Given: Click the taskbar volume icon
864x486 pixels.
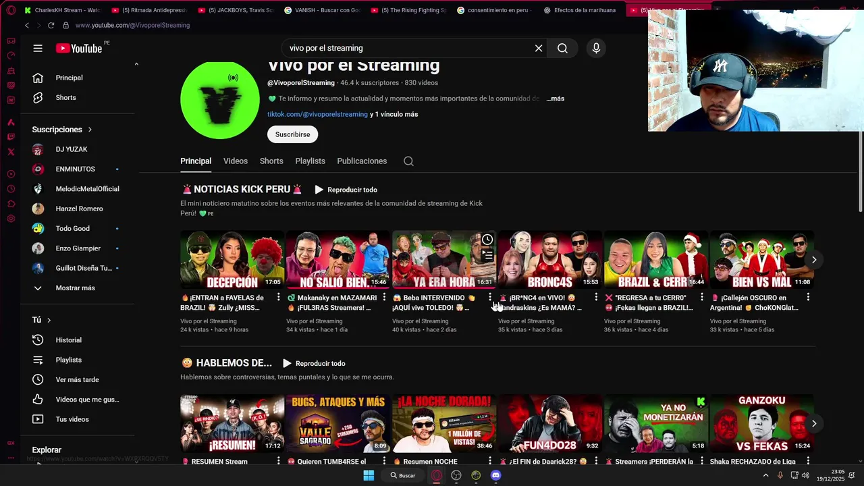Looking at the screenshot, I should coord(805,475).
